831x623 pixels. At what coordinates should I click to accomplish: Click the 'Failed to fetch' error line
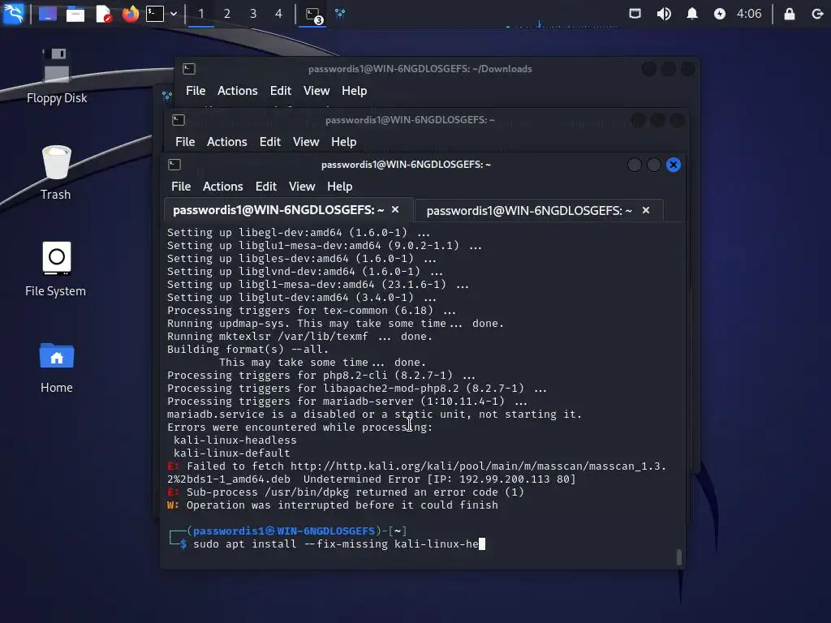pos(416,473)
